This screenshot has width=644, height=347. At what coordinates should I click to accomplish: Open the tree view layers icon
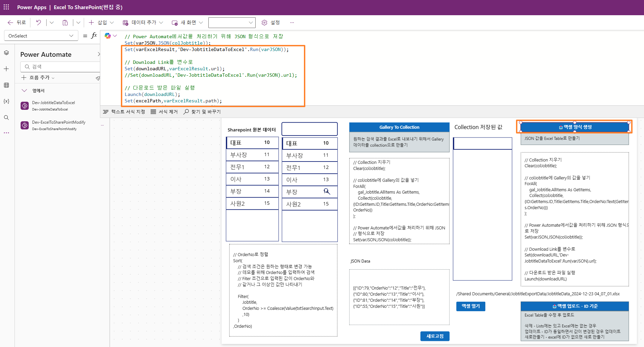[x=6, y=53]
